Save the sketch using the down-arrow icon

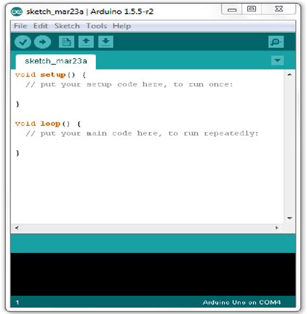106,42
